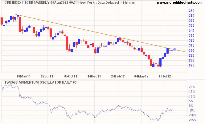Image resolution: width=205 pixels, height=124 pixels.
Task: Click the 0% oscillator axis value
Action: pyautogui.click(x=191, y=106)
